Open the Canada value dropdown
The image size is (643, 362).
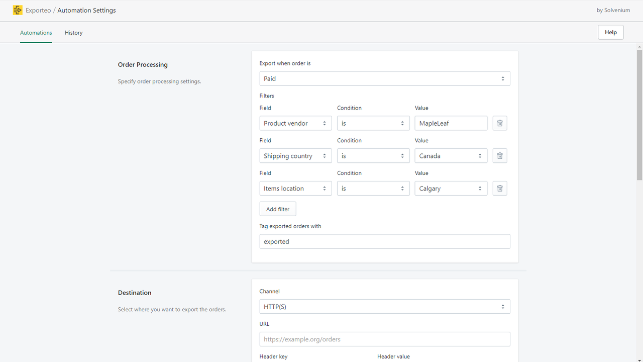(x=451, y=156)
